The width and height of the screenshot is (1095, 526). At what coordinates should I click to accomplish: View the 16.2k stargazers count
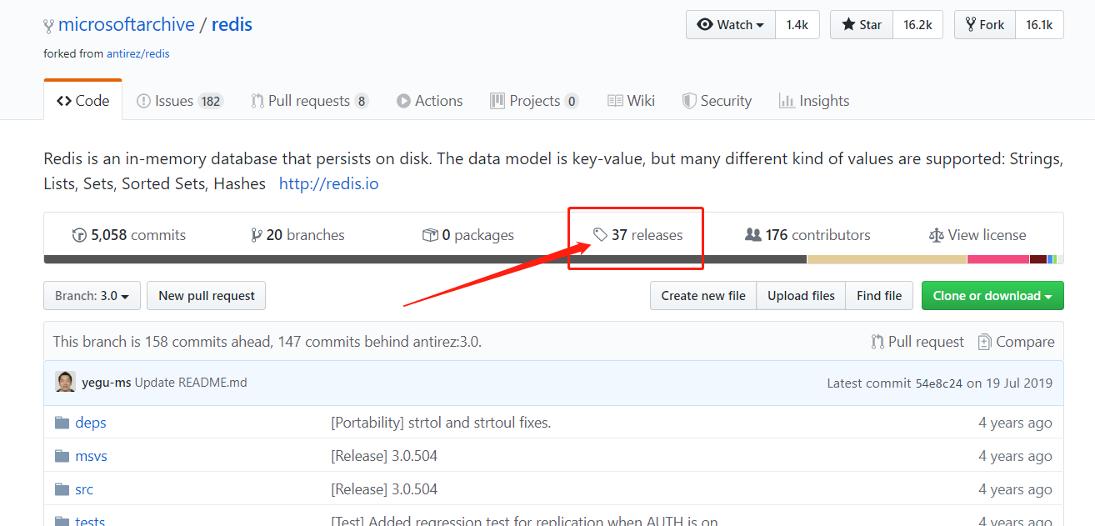point(917,24)
